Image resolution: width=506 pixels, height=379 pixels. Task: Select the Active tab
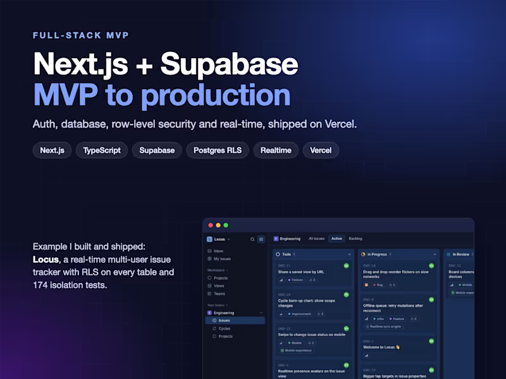tap(336, 239)
